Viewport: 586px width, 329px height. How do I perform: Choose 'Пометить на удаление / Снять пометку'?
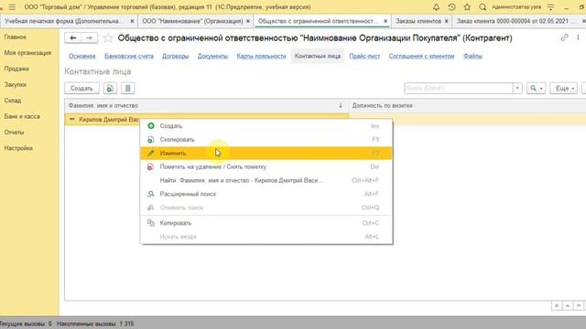pyautogui.click(x=266, y=166)
